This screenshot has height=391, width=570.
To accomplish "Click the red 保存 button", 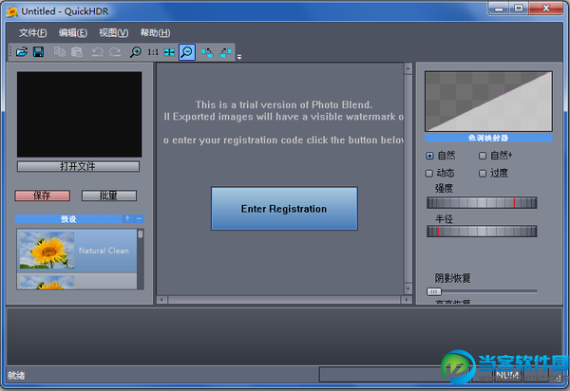I will [x=42, y=195].
